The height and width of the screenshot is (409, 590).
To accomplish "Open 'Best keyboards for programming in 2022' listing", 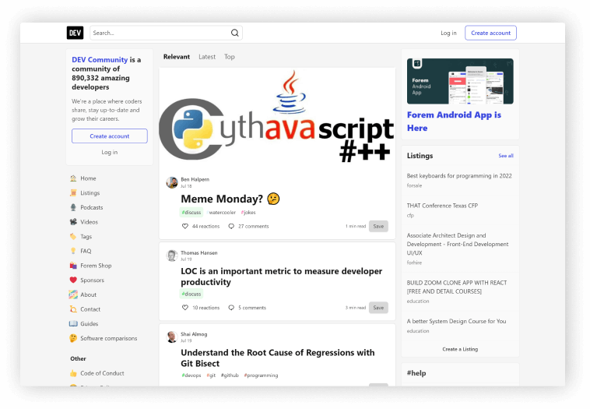I will coord(459,176).
